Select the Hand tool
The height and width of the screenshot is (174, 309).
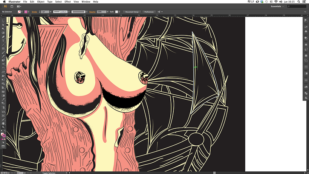click(x=3, y=123)
